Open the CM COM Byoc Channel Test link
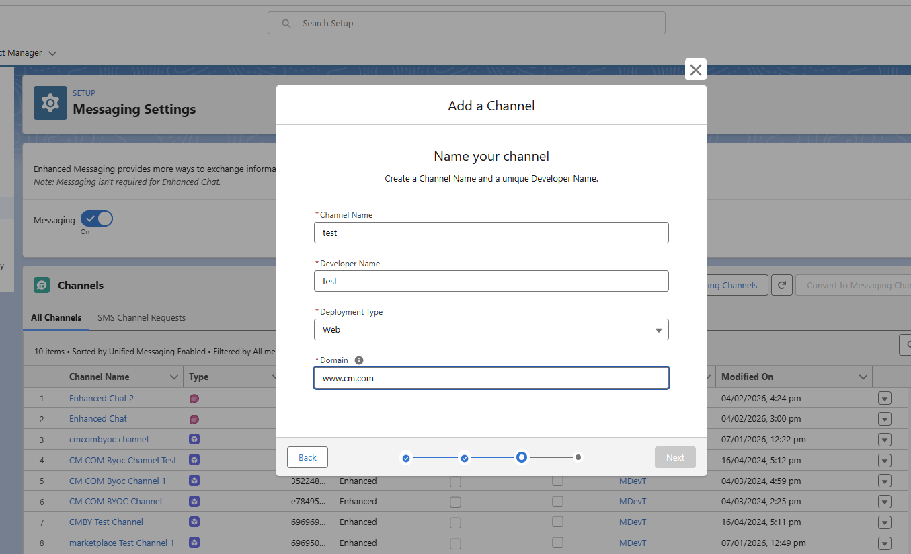 click(x=123, y=460)
